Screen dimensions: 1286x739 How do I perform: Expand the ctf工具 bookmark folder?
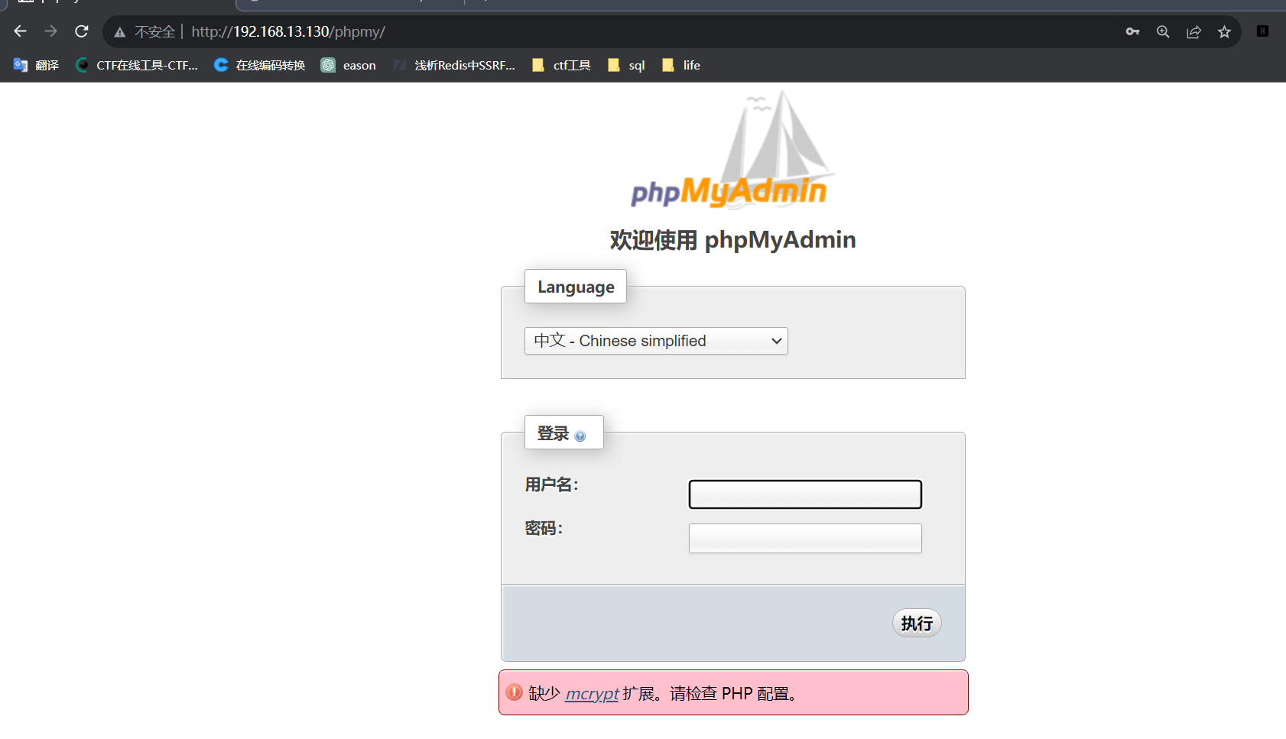[561, 65]
